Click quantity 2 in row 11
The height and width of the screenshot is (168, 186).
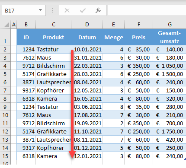click(113, 123)
